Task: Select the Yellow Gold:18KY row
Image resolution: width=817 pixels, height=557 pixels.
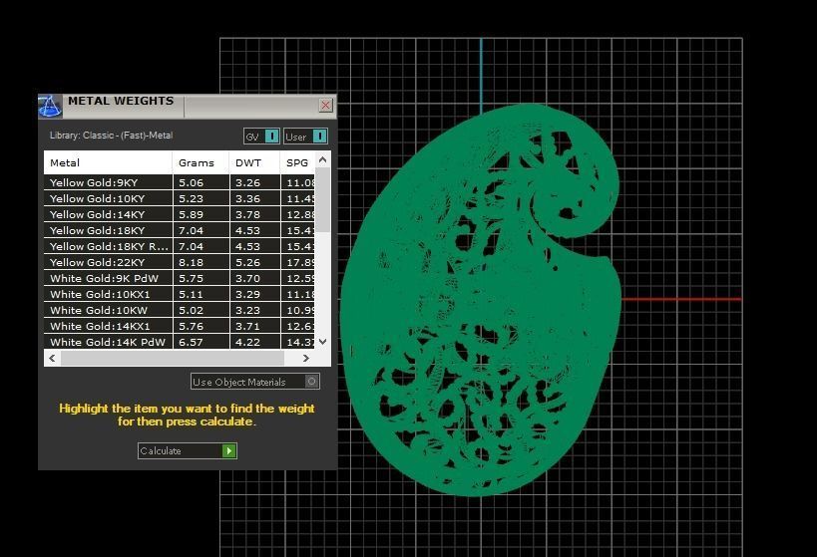Action: point(180,230)
